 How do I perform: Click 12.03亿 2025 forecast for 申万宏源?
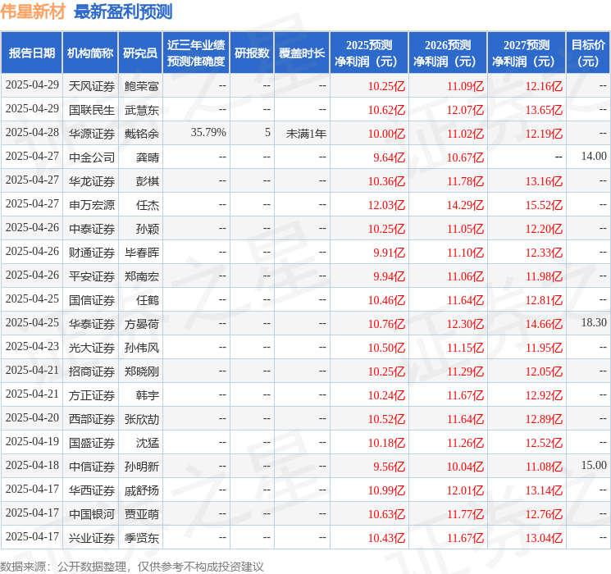(386, 205)
